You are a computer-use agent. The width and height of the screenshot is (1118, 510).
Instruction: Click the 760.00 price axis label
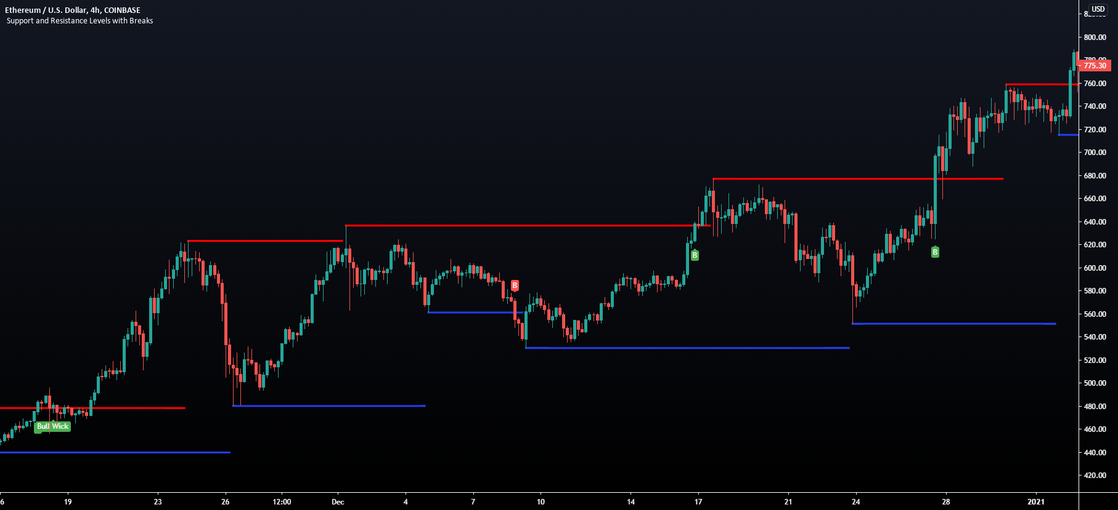click(1095, 84)
